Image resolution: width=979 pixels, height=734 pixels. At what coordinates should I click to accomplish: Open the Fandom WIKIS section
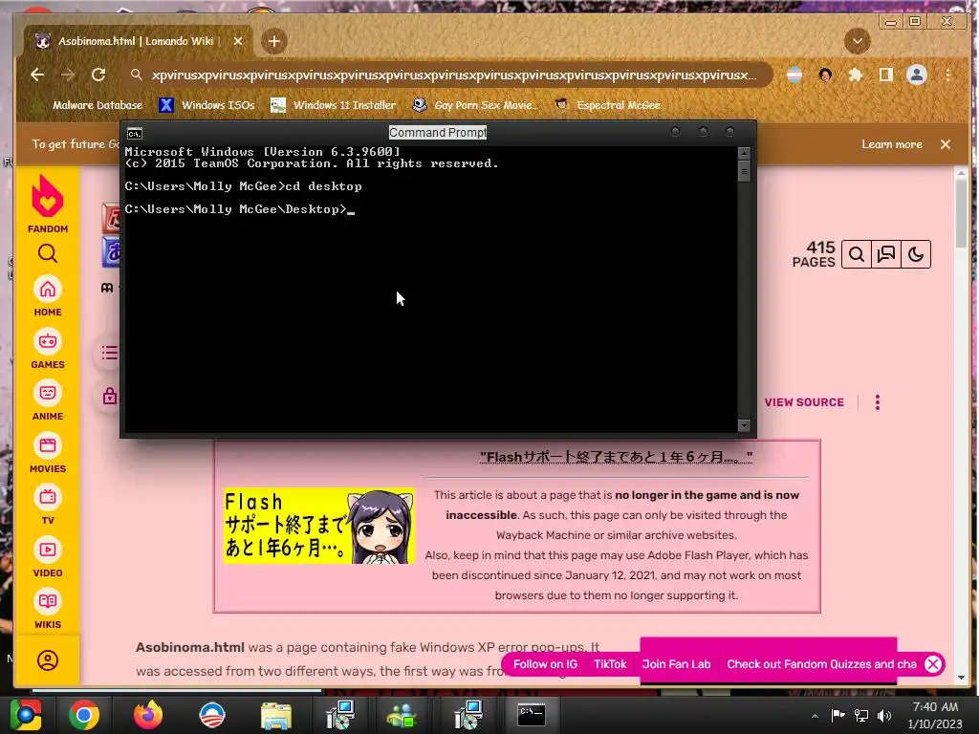point(48,609)
